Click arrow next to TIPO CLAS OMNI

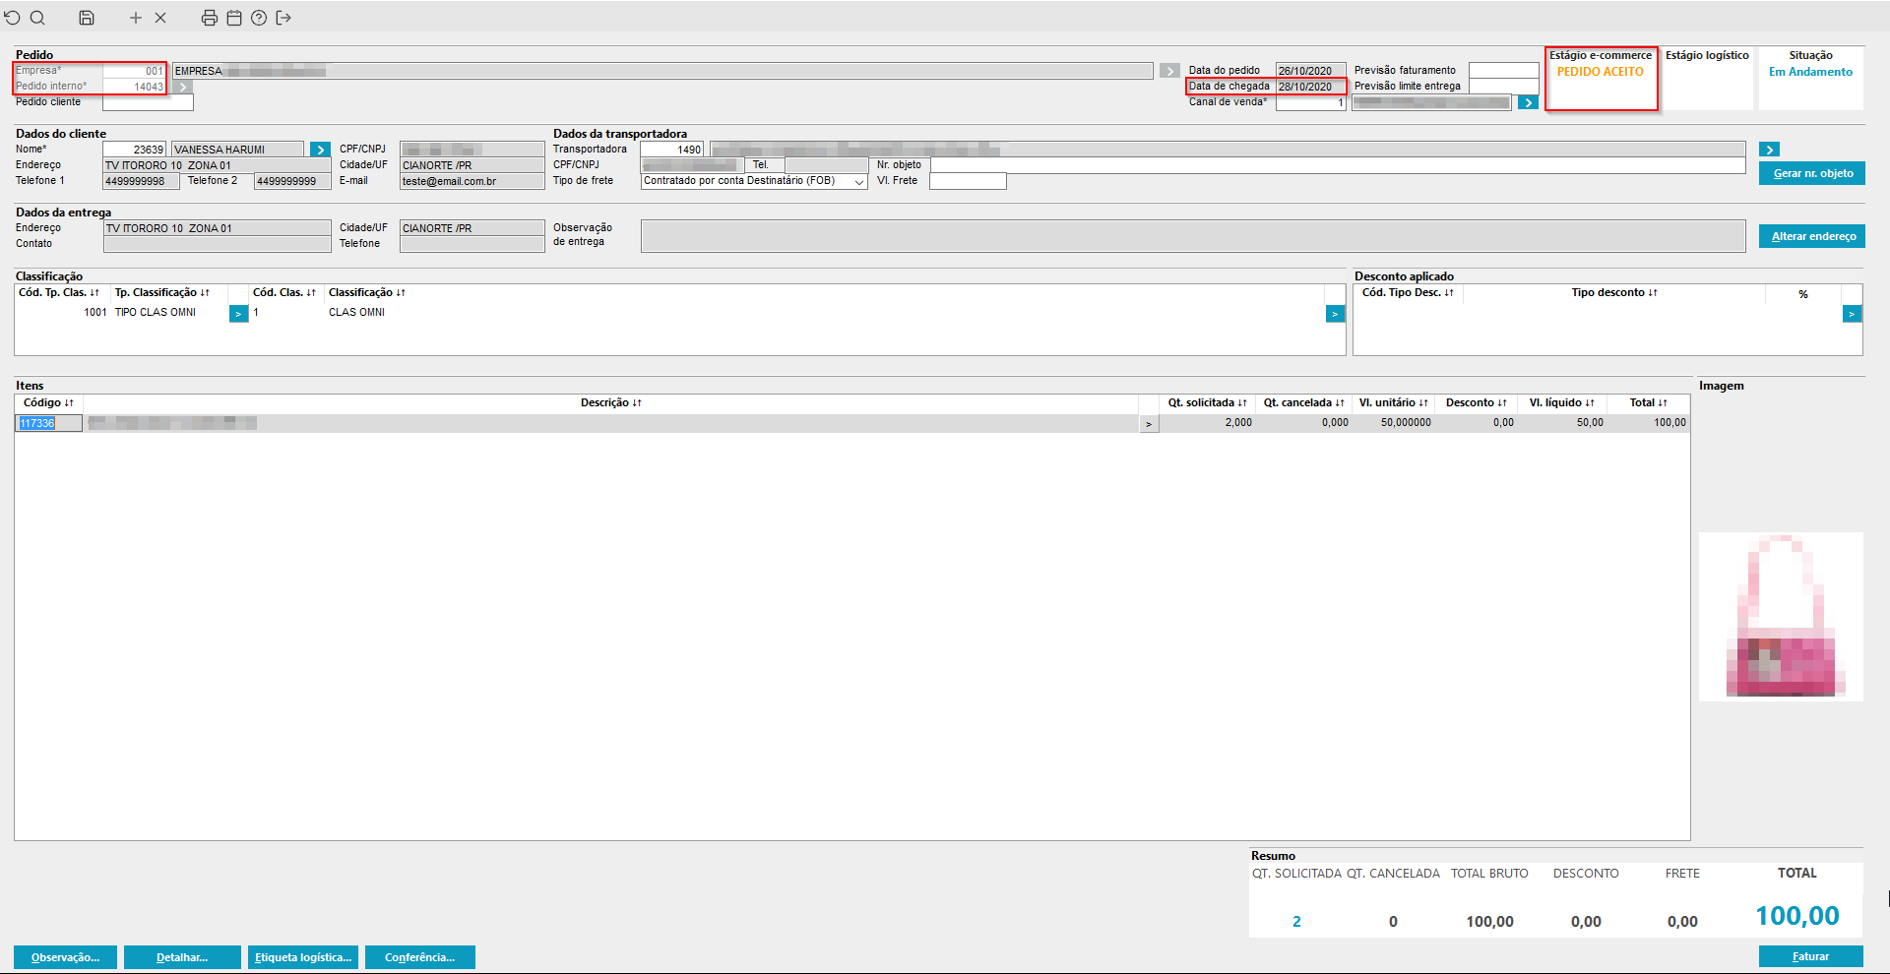238,314
